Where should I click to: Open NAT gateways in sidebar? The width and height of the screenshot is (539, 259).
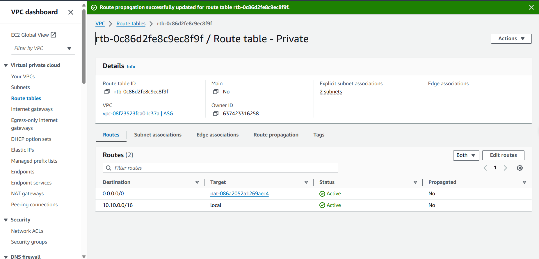[x=27, y=194]
